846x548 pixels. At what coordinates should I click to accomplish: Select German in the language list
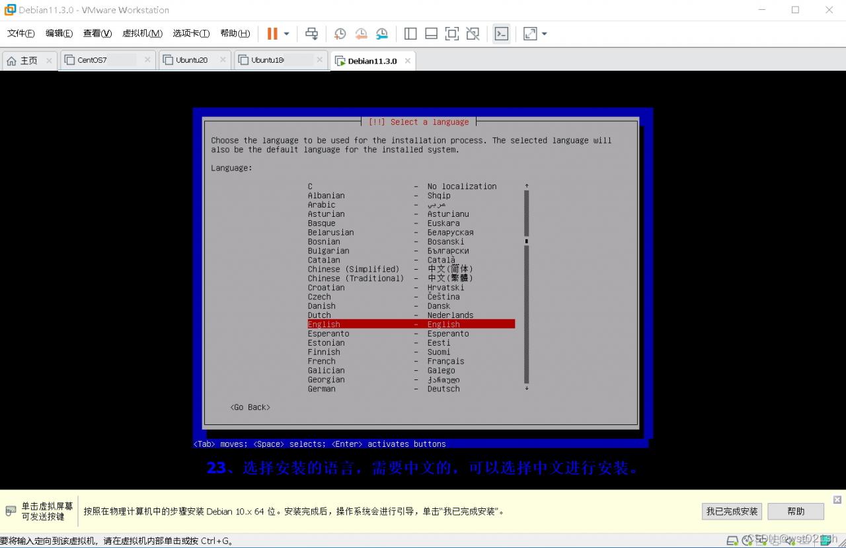411,389
